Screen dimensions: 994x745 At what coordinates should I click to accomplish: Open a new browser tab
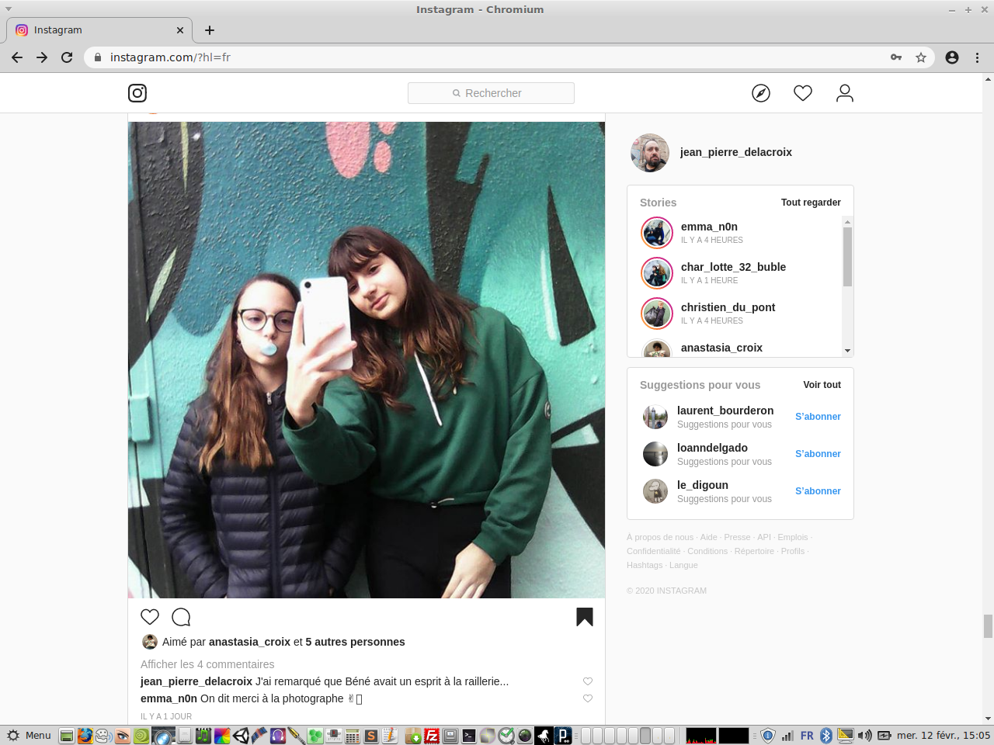tap(210, 30)
